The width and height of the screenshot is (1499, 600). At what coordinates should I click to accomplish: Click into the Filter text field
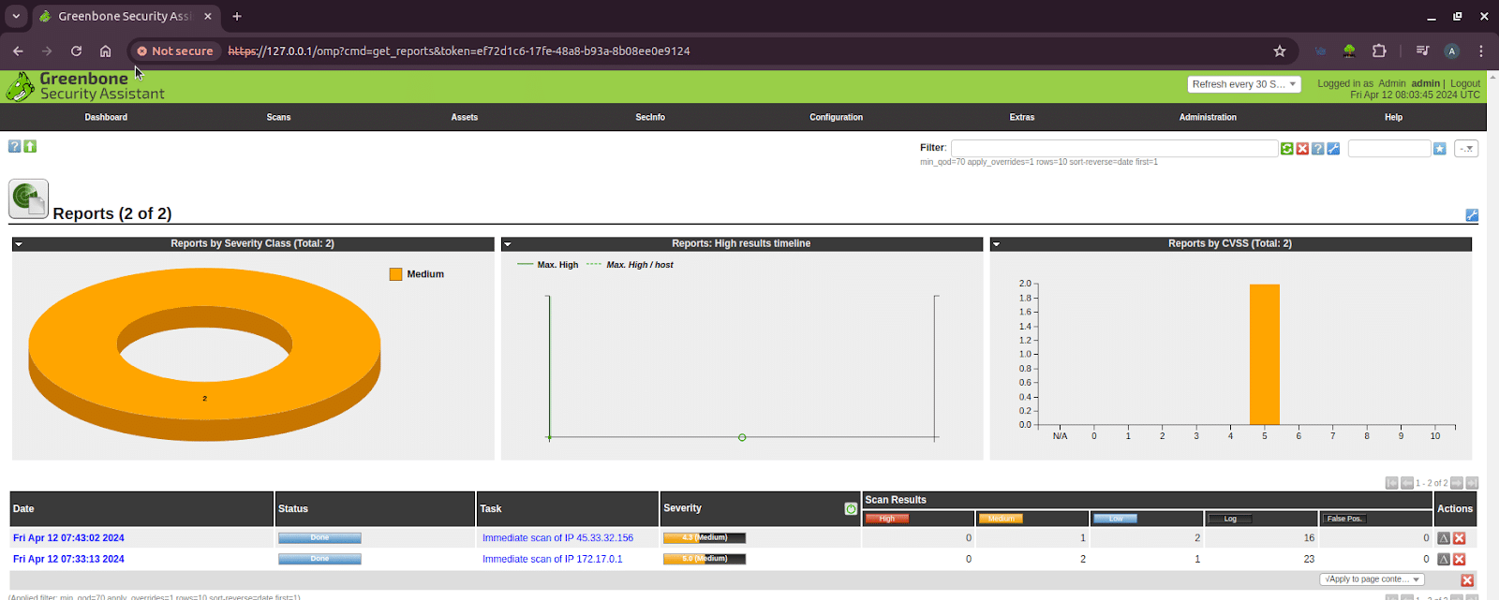pyautogui.click(x=1114, y=148)
